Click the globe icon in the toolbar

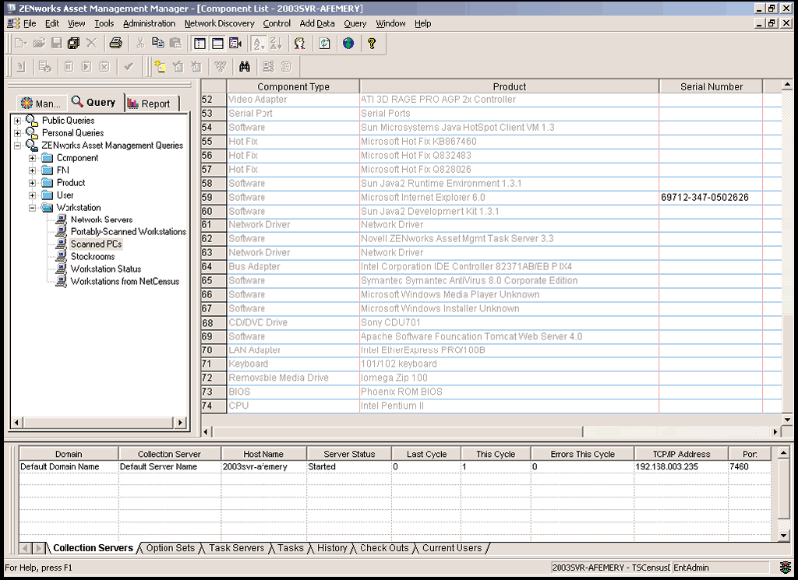348,44
